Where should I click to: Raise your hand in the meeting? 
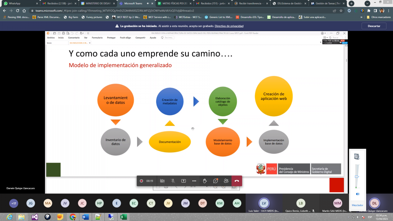pos(205,181)
